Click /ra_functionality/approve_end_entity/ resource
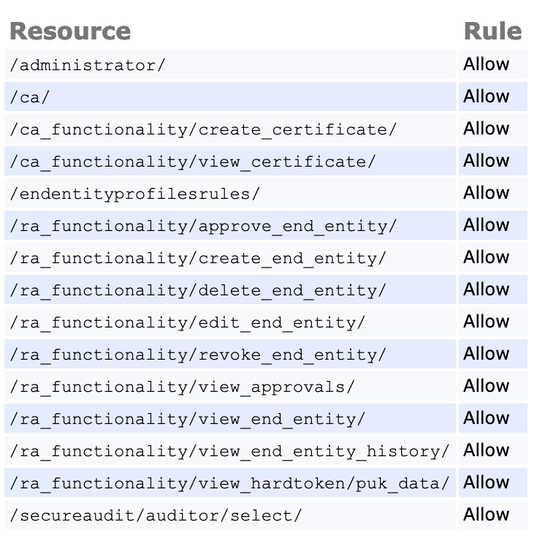Screen dimensions: 545x541 pyautogui.click(x=204, y=226)
